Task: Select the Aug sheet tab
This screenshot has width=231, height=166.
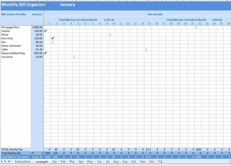Action: [x=116, y=162]
